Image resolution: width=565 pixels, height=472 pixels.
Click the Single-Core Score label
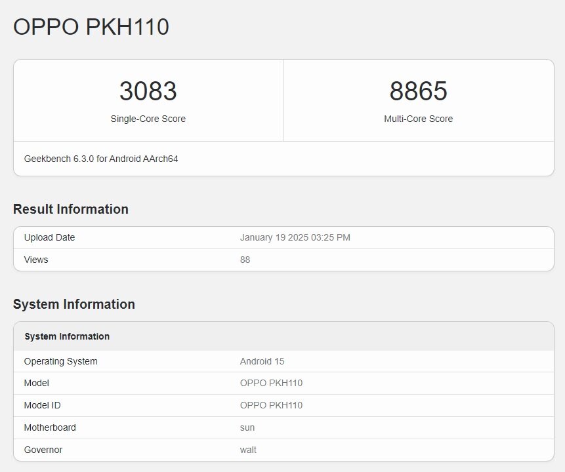(x=148, y=119)
